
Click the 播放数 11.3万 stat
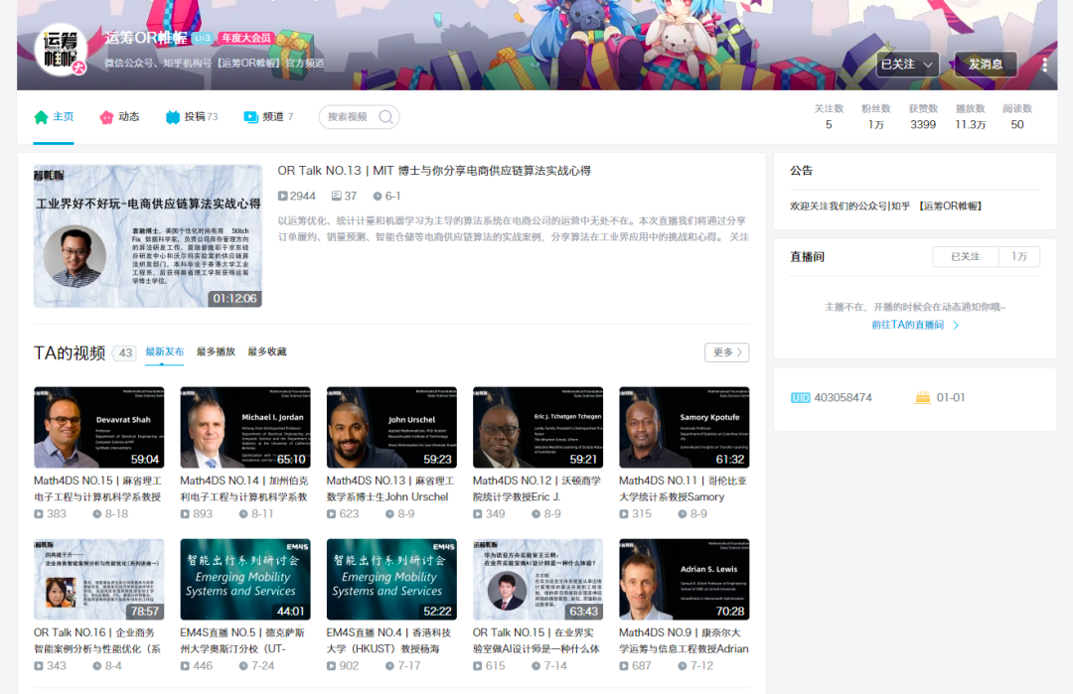coord(971,117)
